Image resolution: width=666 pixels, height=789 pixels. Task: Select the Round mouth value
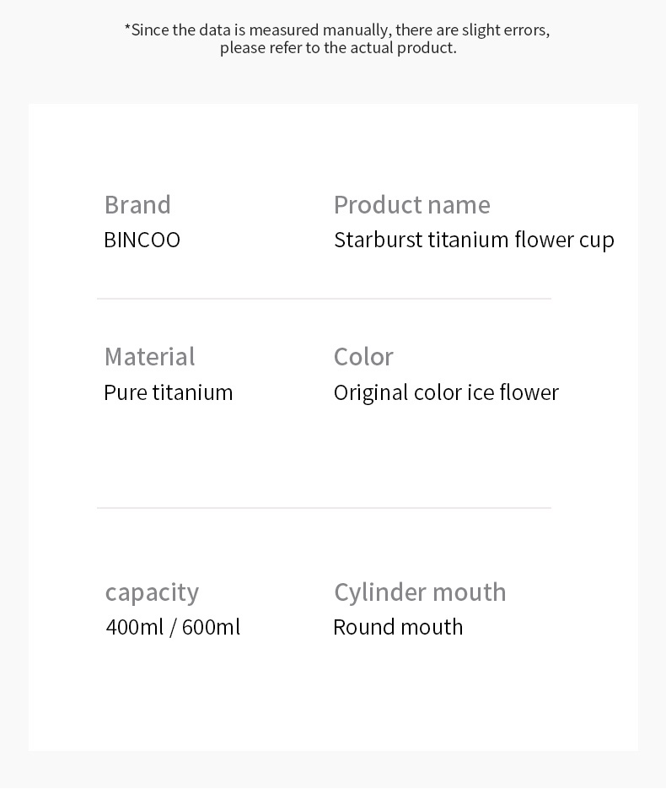398,628
